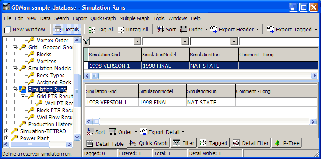Open the detail pane Order dropdown arrow
Image resolution: width=321 pixels, height=159 pixels.
pyautogui.click(x=136, y=132)
